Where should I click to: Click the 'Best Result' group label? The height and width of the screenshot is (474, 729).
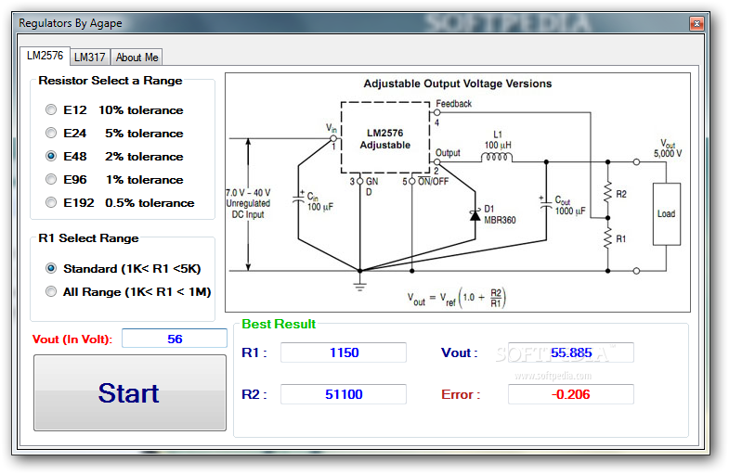tap(279, 324)
